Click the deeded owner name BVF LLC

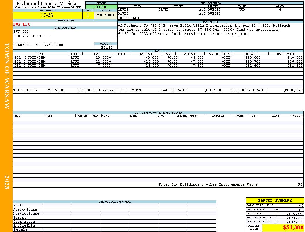22,24
